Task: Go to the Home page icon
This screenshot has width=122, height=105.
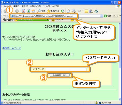Action: point(34,11)
